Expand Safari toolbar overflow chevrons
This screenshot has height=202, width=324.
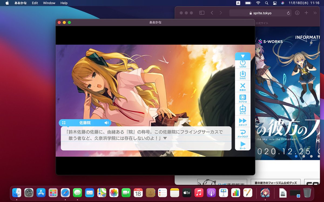pyautogui.click(x=315, y=13)
